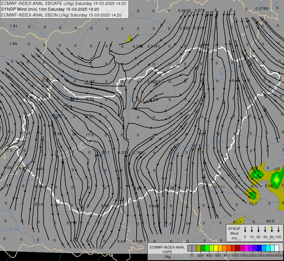Viewport: 284px width, 261px height.
Task: Click the map value 0.0789
Action: click(x=262, y=9)
